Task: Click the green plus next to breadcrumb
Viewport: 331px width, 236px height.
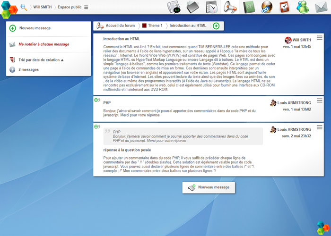Action: (x=216, y=25)
